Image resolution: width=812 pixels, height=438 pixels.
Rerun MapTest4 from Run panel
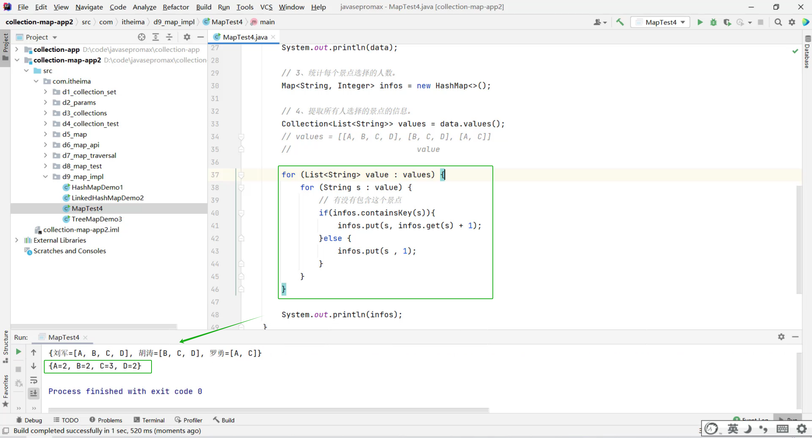coord(18,352)
